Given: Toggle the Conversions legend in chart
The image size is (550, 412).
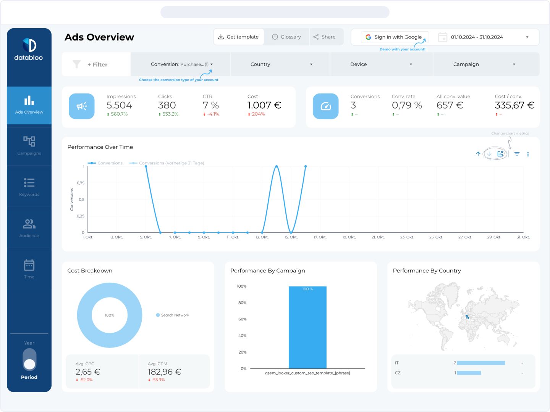Looking at the screenshot, I should pos(105,163).
